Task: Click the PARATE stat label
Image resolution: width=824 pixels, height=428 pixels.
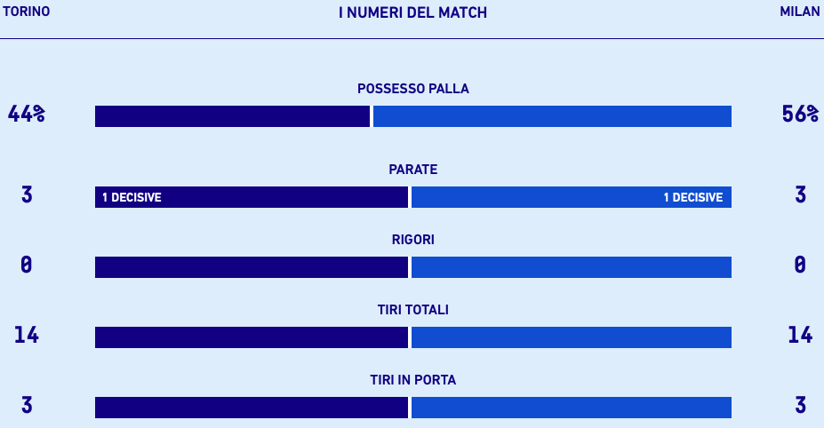Action: coord(412,170)
